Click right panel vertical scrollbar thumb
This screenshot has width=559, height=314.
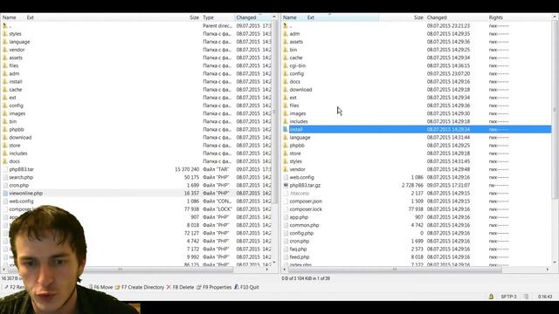pos(555,111)
